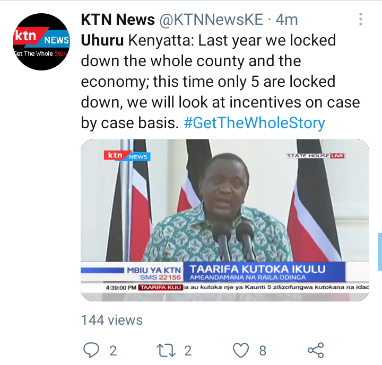Retweet using the arrows icon
Viewport: 382px width, 365px height.
pyautogui.click(x=166, y=350)
